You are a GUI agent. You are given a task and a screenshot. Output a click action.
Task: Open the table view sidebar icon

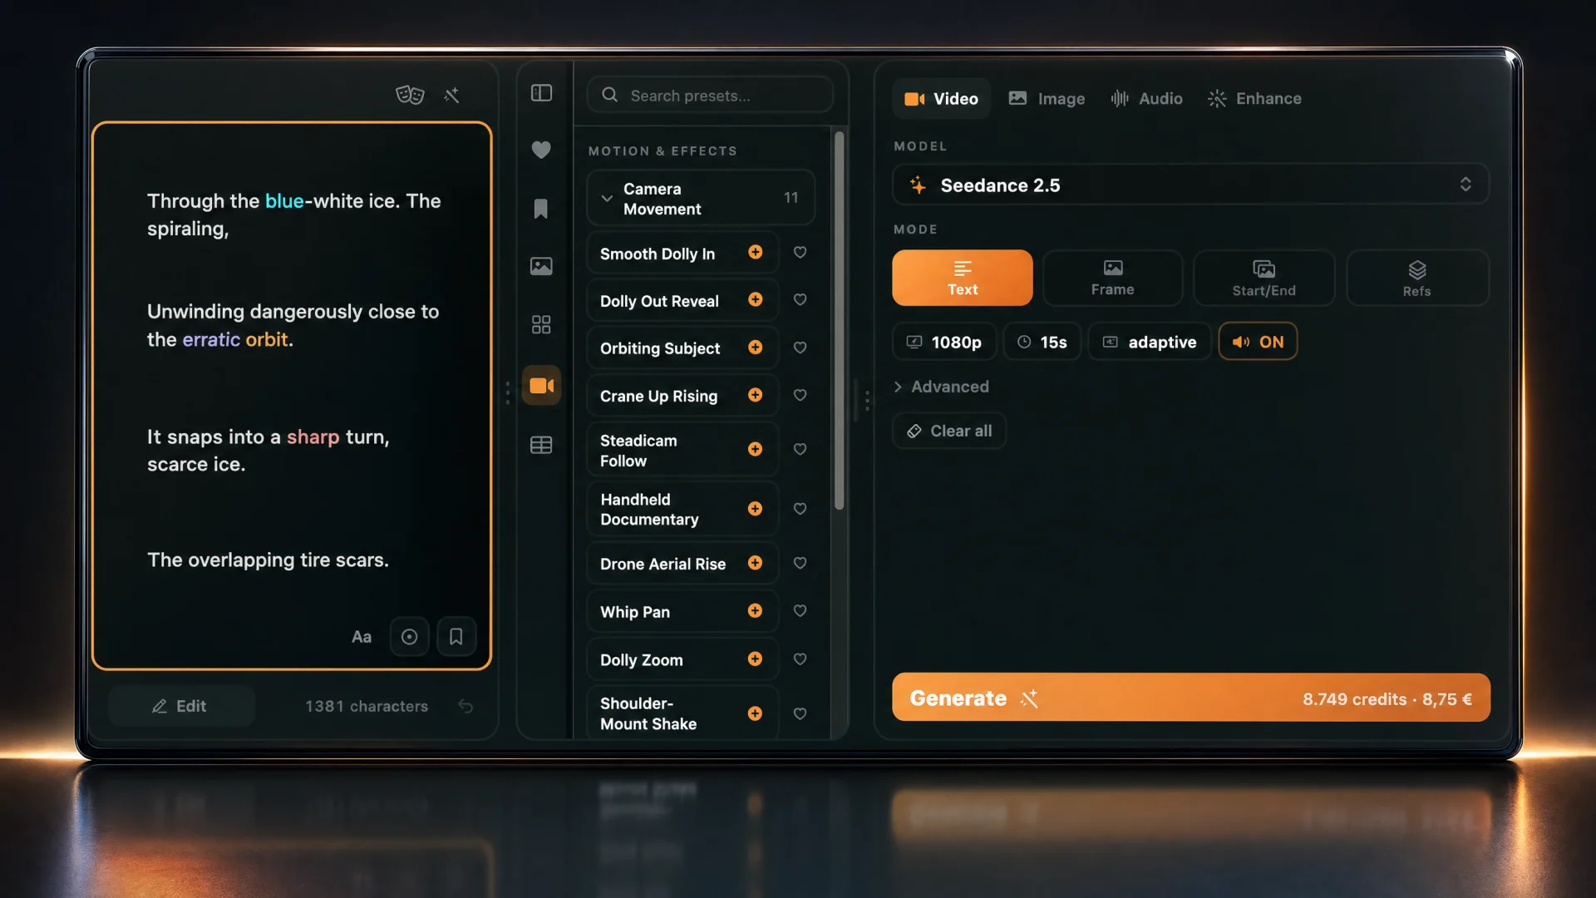(x=541, y=445)
